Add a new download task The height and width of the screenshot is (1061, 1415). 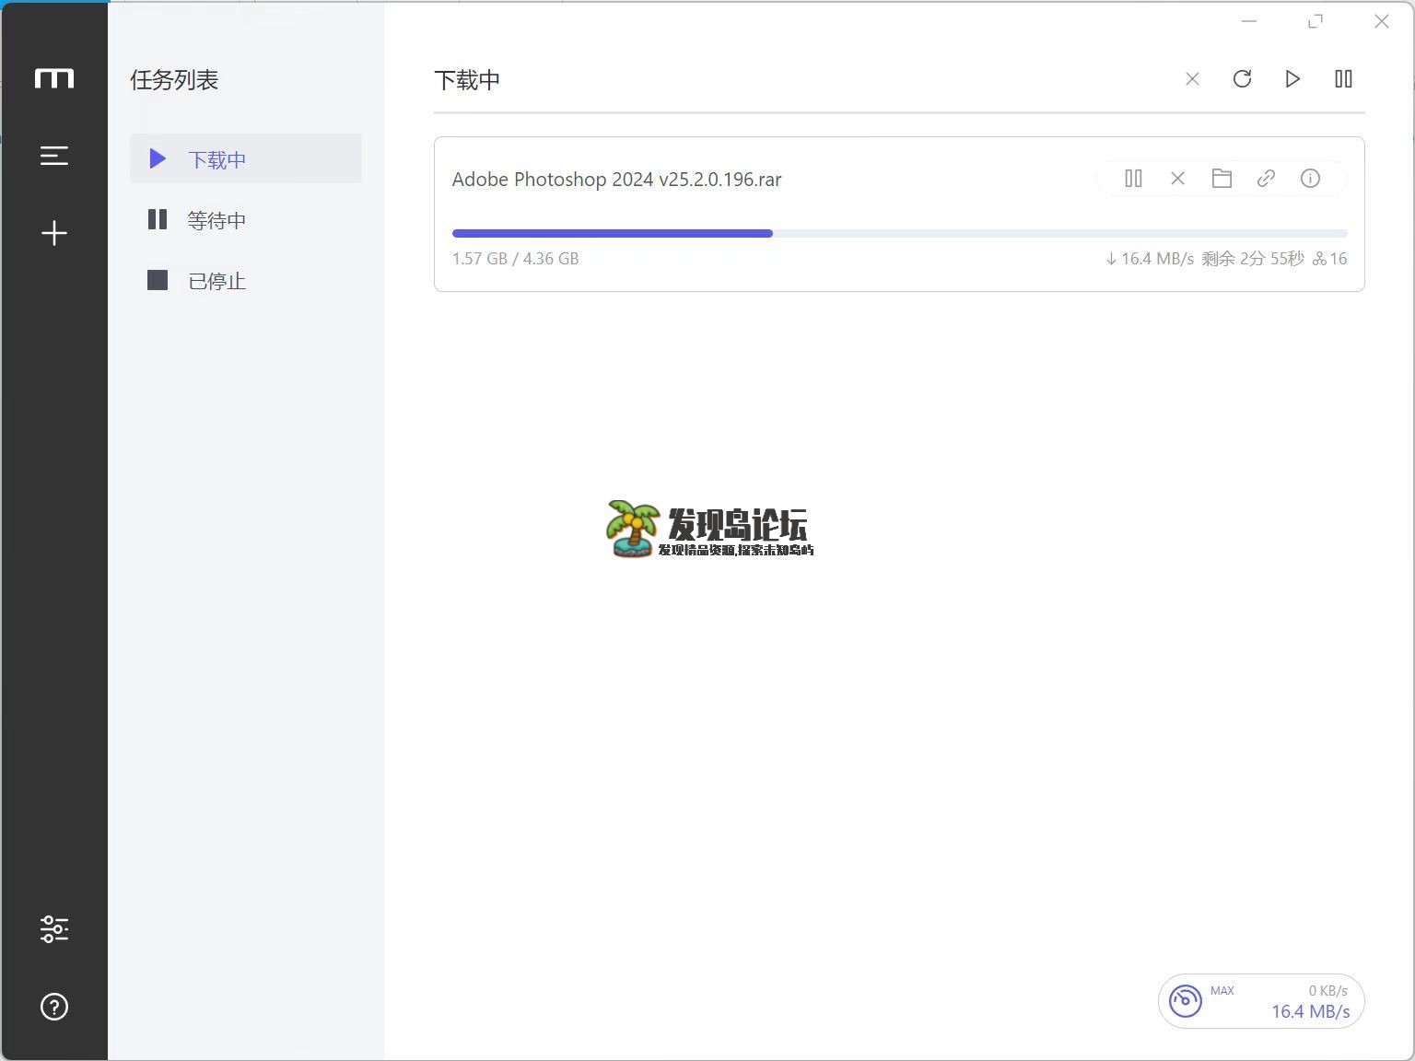54,233
